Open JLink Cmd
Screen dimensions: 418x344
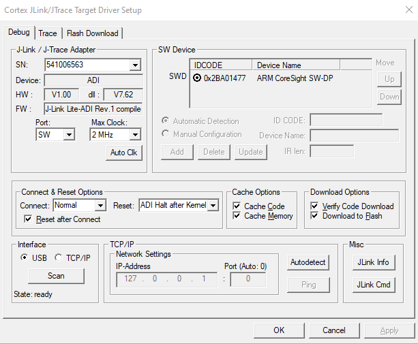[x=374, y=285]
